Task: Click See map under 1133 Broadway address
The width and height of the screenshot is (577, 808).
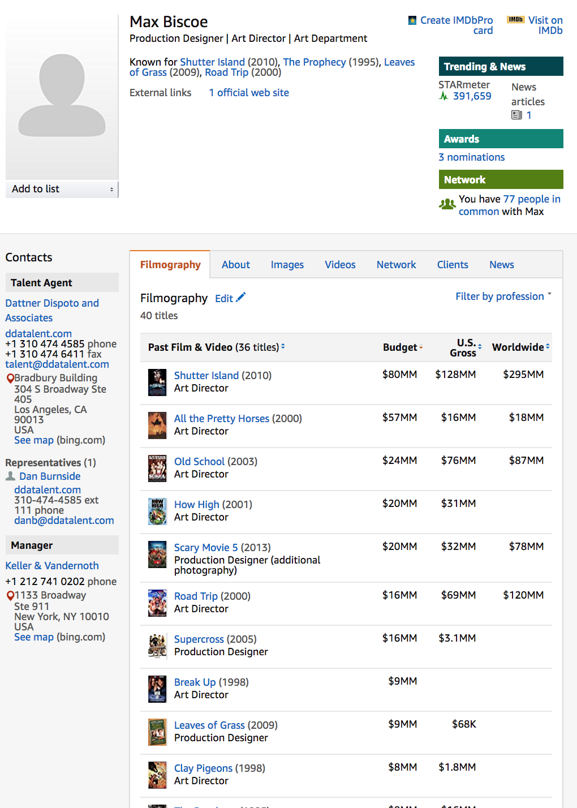Action: pos(34,637)
